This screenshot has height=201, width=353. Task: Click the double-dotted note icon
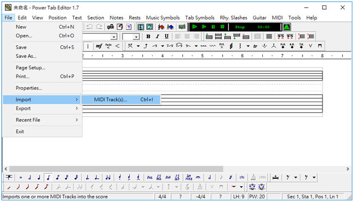(x=97, y=178)
